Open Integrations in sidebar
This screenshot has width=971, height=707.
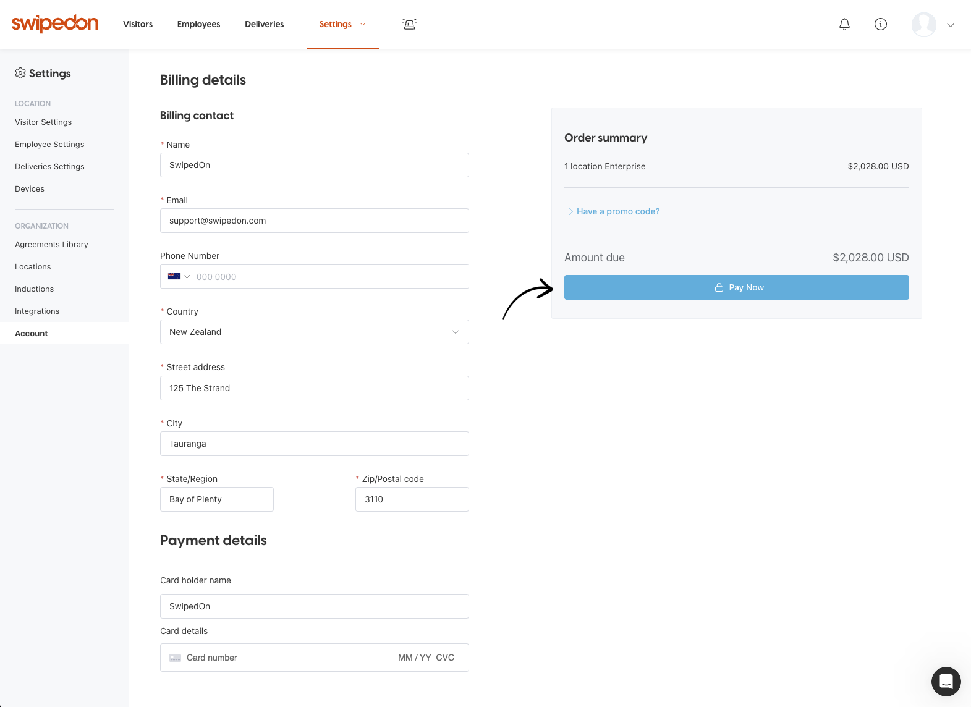[37, 311]
